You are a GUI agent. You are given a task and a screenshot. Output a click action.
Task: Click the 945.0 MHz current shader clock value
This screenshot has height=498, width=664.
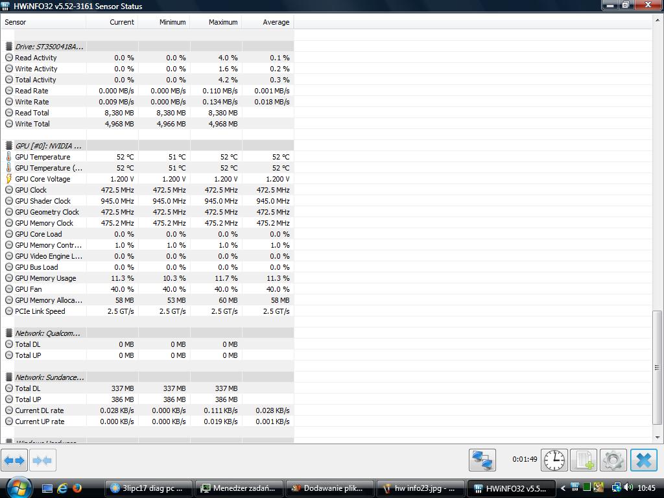click(x=117, y=201)
